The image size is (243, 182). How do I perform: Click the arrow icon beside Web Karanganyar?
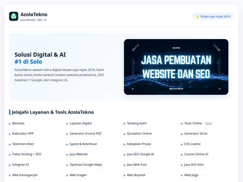pyautogui.click(x=10, y=176)
